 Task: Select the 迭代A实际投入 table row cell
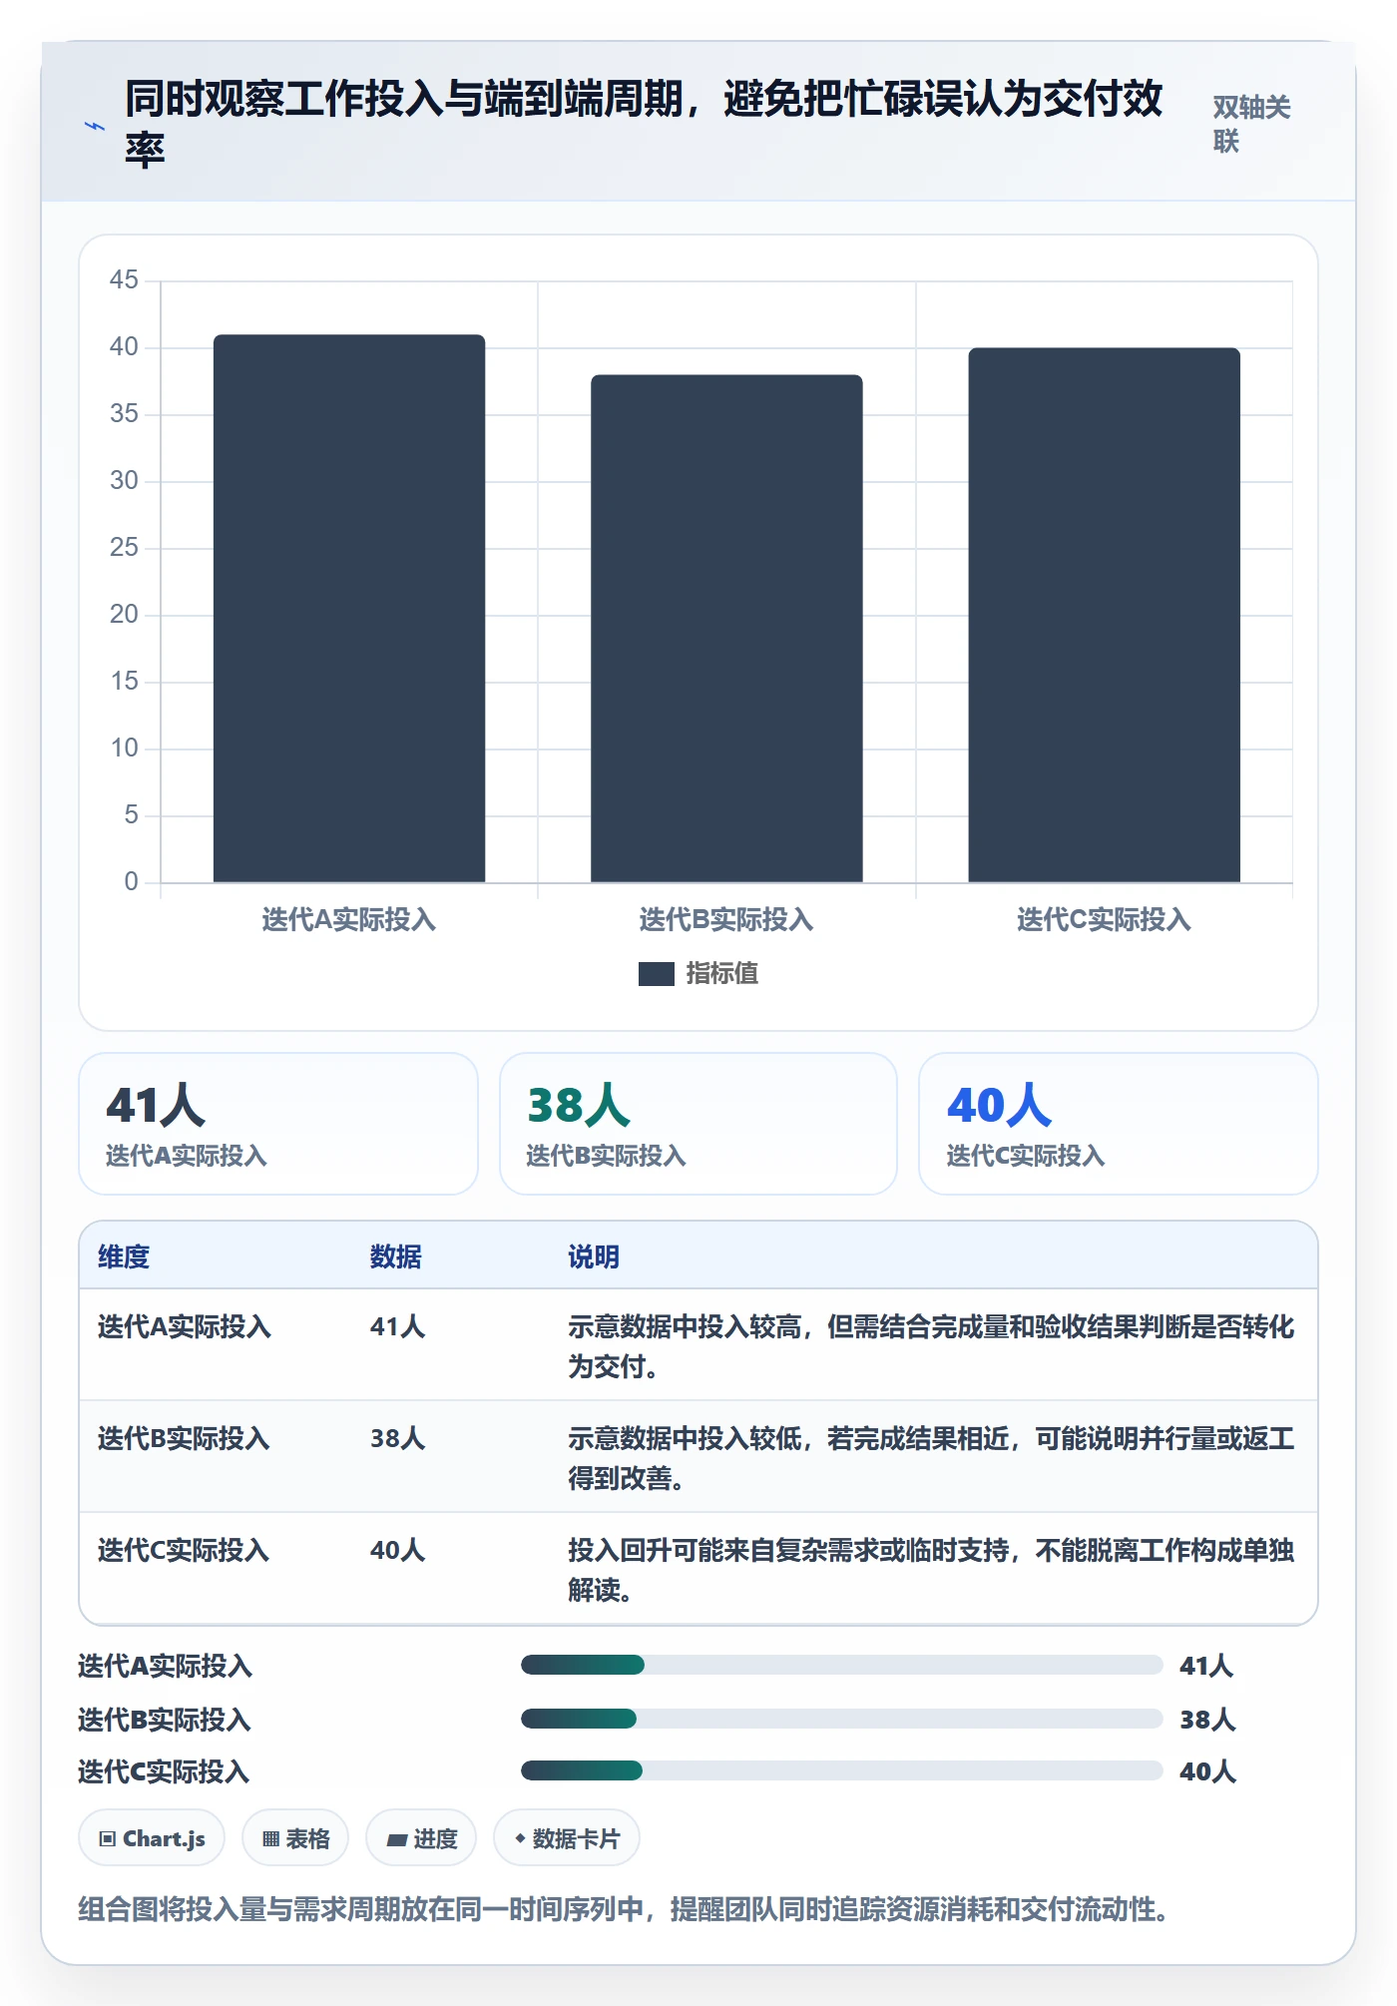tap(185, 1326)
